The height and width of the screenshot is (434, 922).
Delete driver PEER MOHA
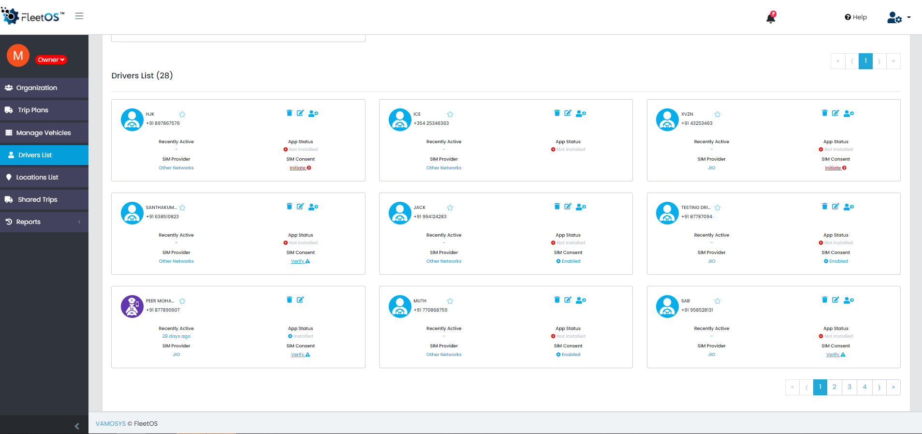[289, 299]
